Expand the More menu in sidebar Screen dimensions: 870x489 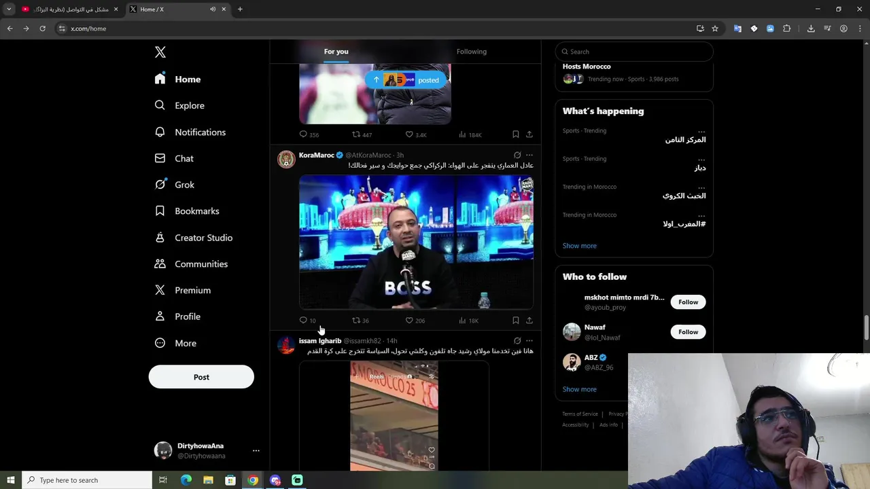[x=175, y=343]
